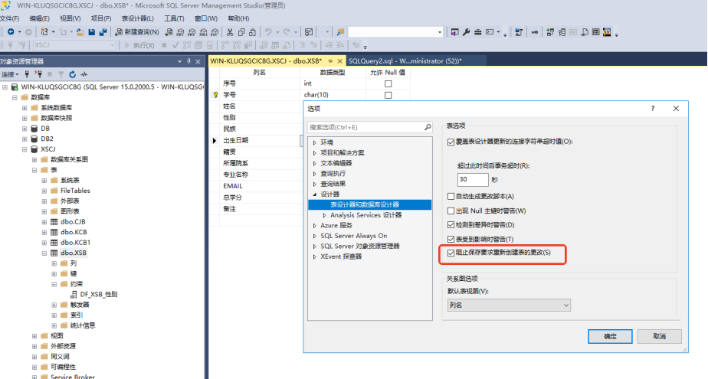
Task: Collapse the XSCJ database node
Action: (x=25, y=149)
